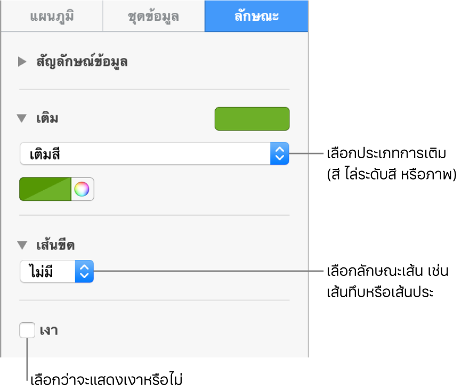The height and width of the screenshot is (391, 462).
Task: Enable the เงา shadow checkbox
Action: [x=27, y=330]
